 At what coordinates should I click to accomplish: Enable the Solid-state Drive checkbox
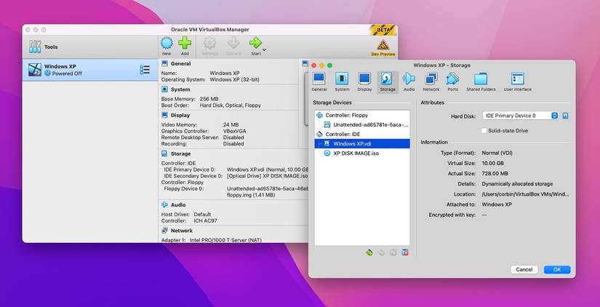[x=484, y=130]
